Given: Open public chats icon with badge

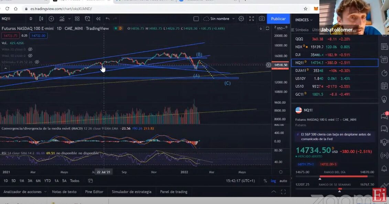Looking at the screenshot, I should tap(384, 116).
